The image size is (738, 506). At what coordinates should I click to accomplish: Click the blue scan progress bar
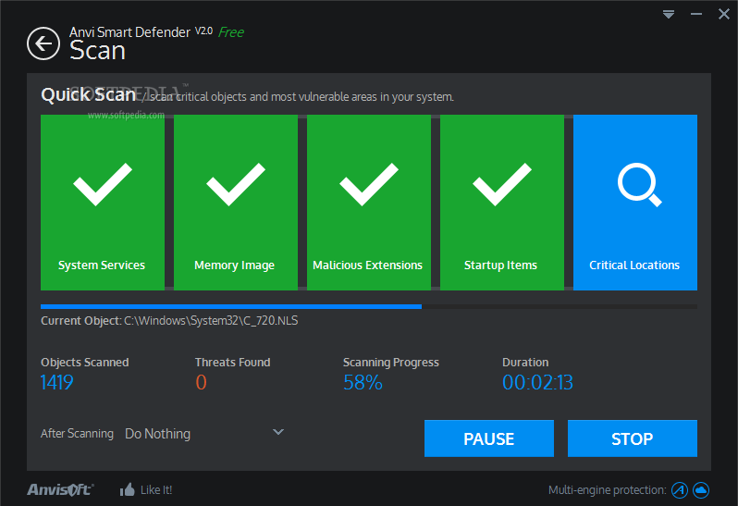tap(231, 307)
